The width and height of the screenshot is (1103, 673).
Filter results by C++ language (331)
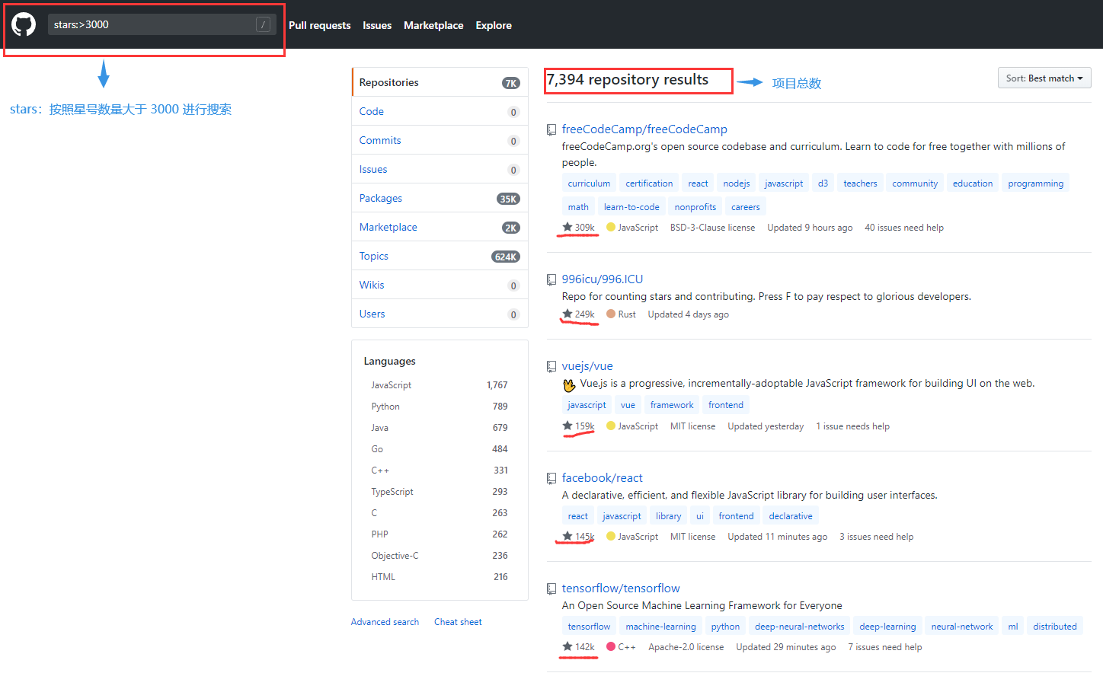pos(440,470)
